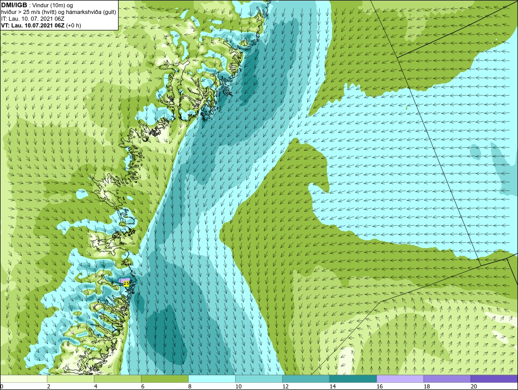Click the 6–8 m/s olive green swatch
The width and height of the screenshot is (518, 390).
pyautogui.click(x=165, y=379)
